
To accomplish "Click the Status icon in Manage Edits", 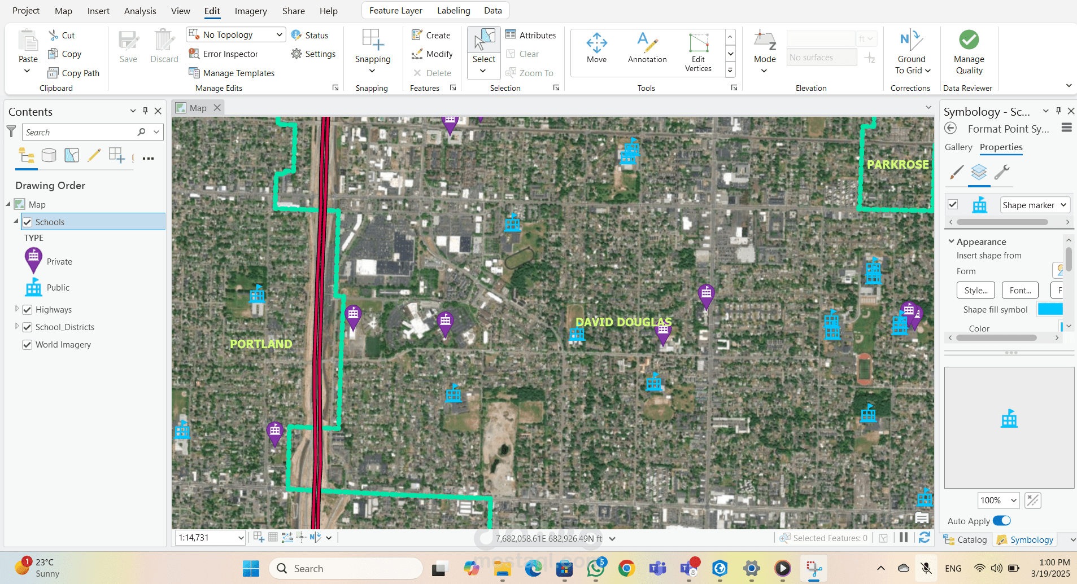I will coord(296,35).
